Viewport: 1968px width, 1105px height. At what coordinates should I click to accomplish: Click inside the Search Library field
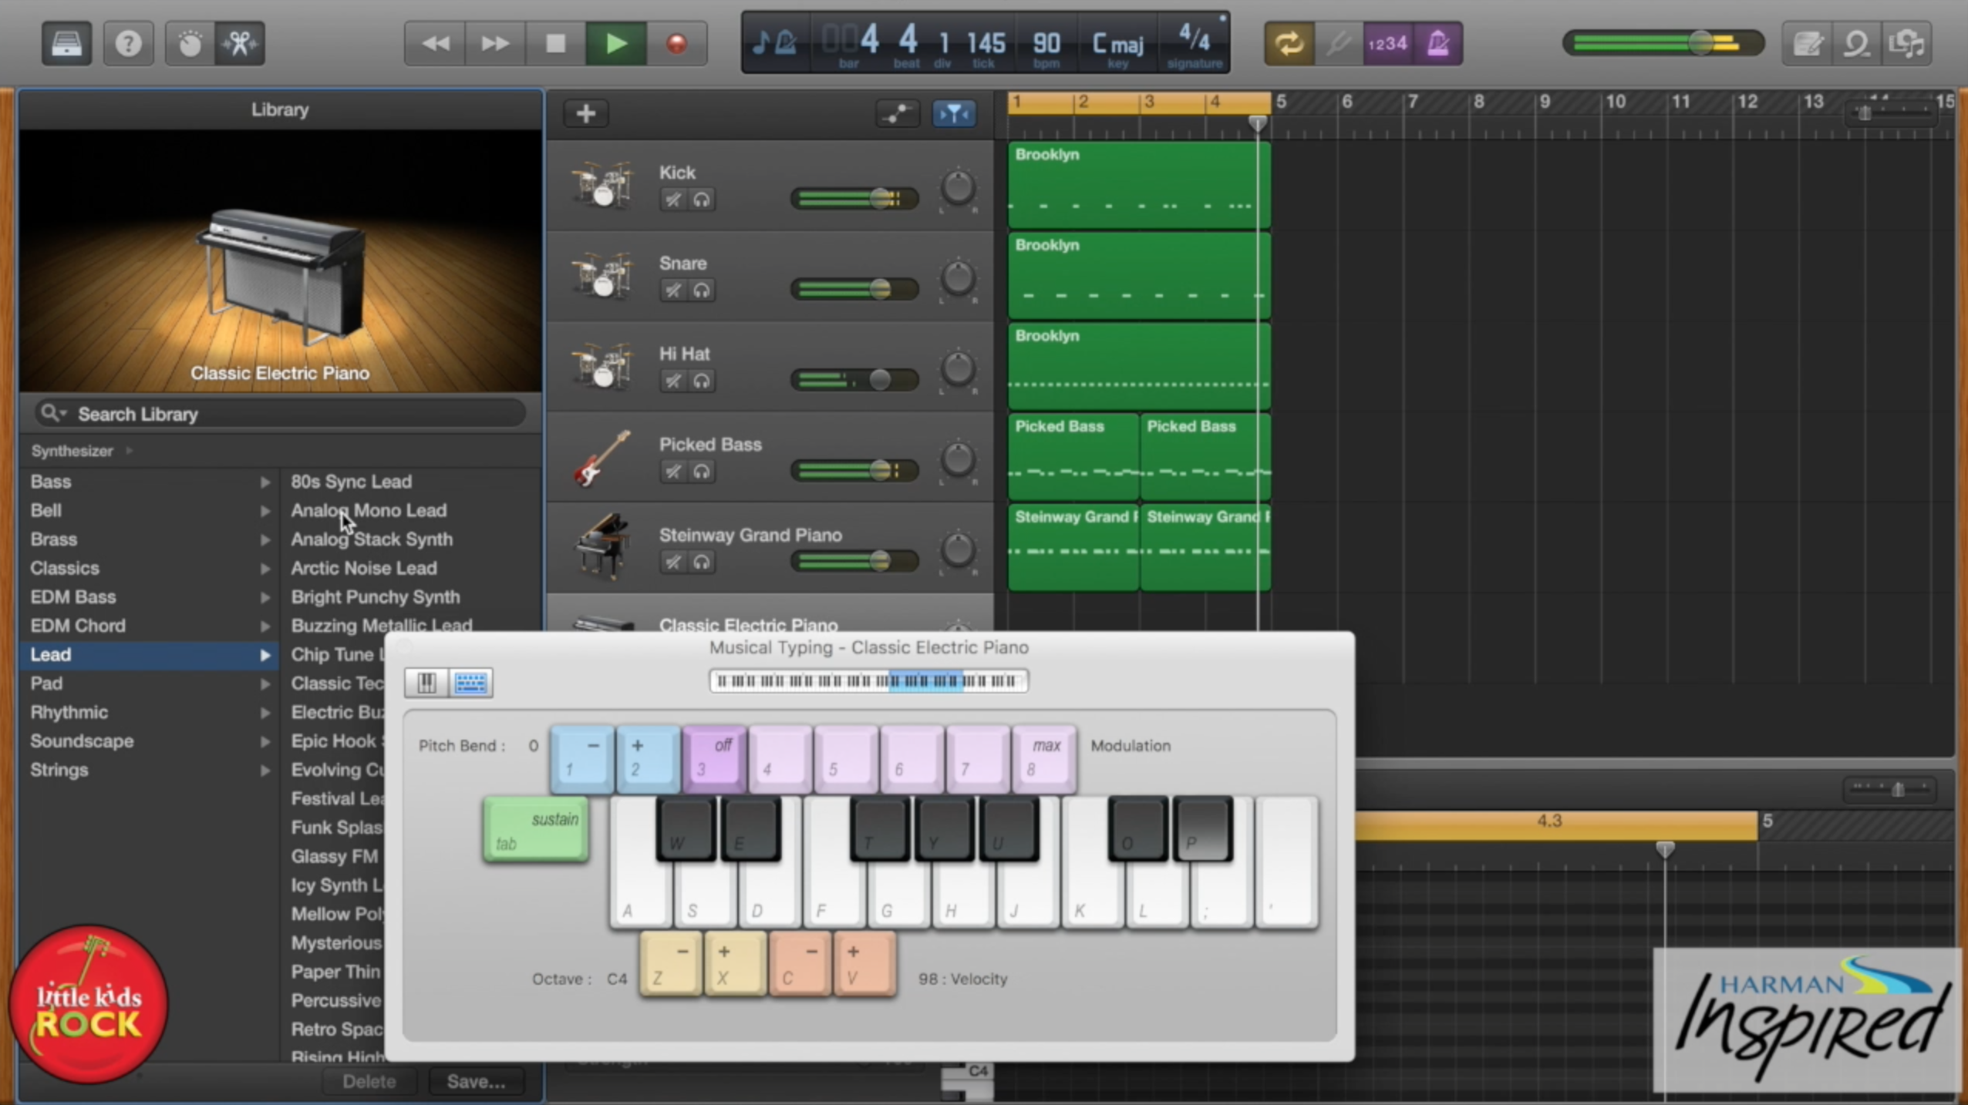[278, 414]
